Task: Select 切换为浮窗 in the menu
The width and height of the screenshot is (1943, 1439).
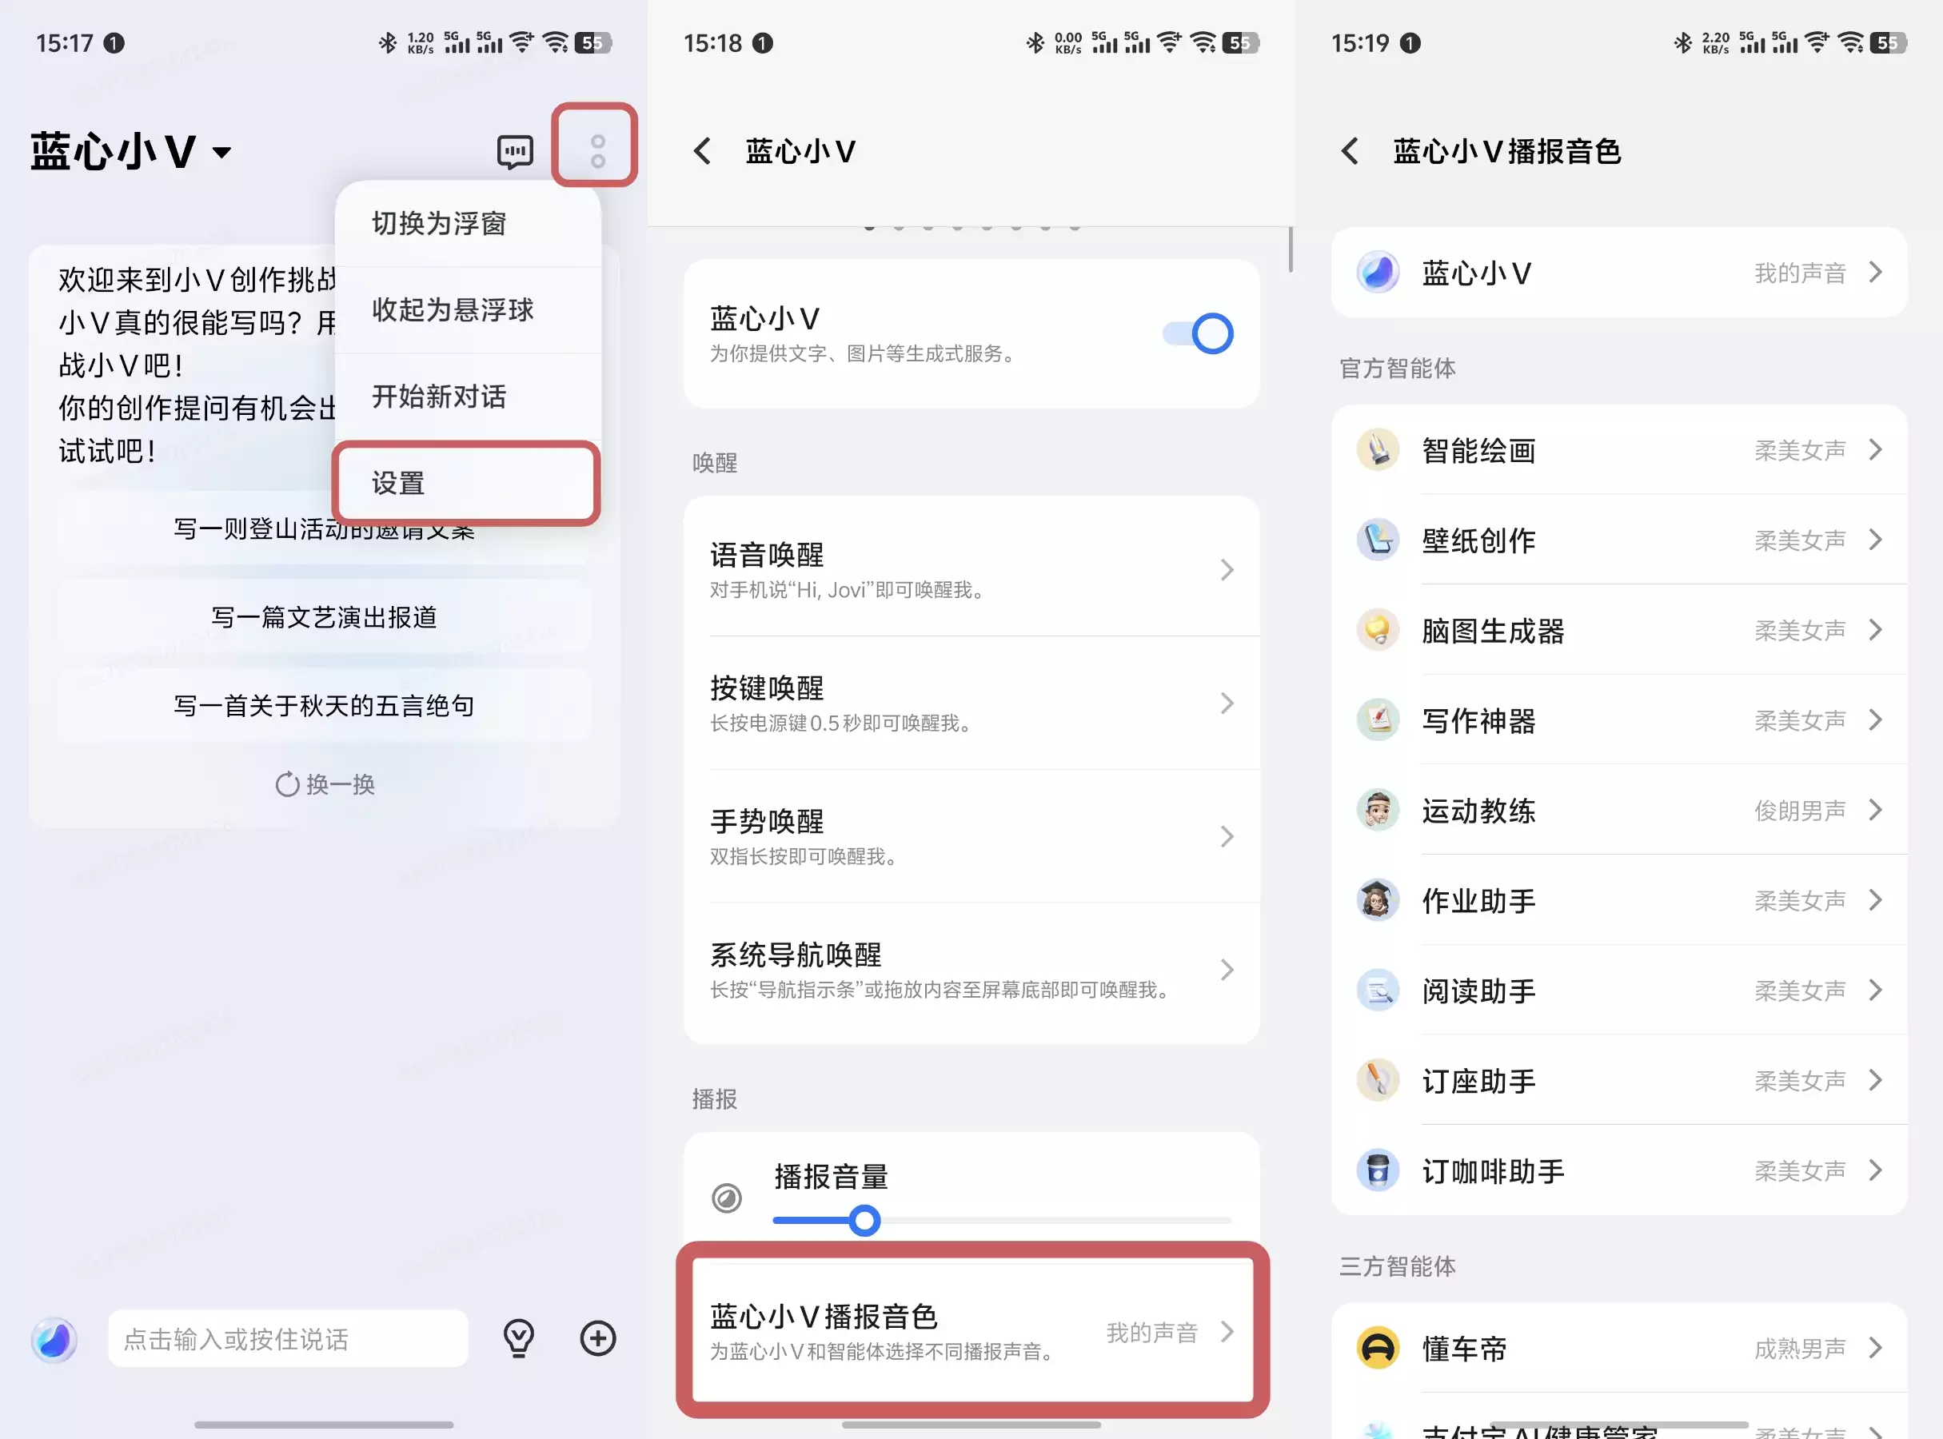Action: coord(468,224)
